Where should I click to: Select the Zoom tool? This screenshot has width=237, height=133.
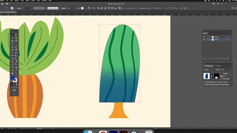(16, 73)
